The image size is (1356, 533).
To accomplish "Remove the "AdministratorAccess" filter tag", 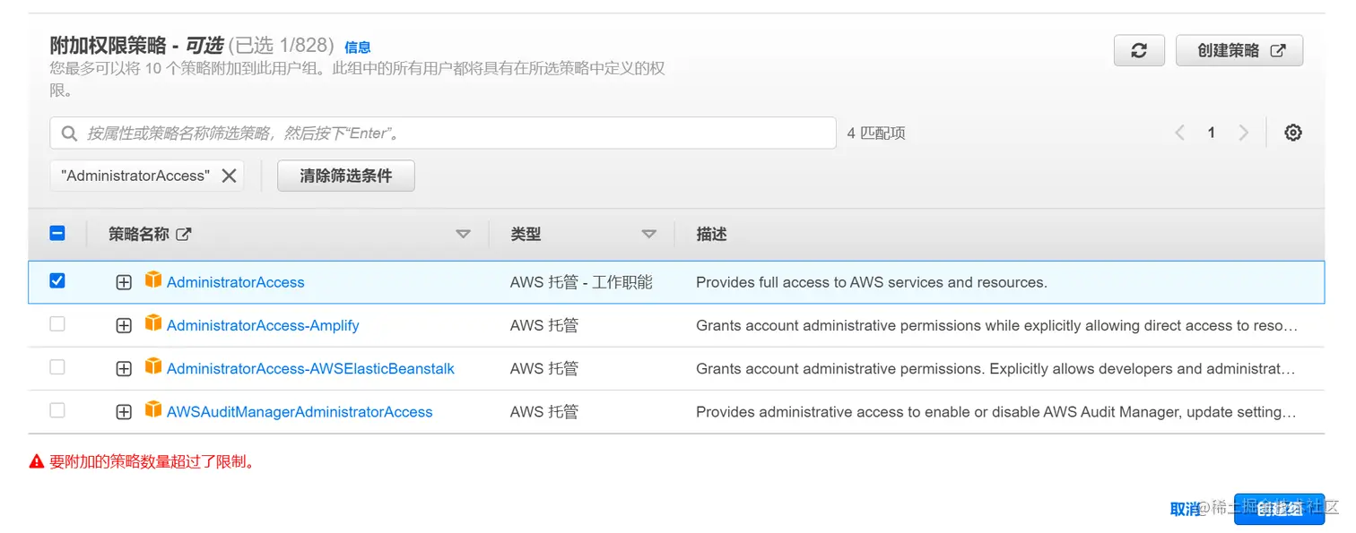I will (229, 176).
